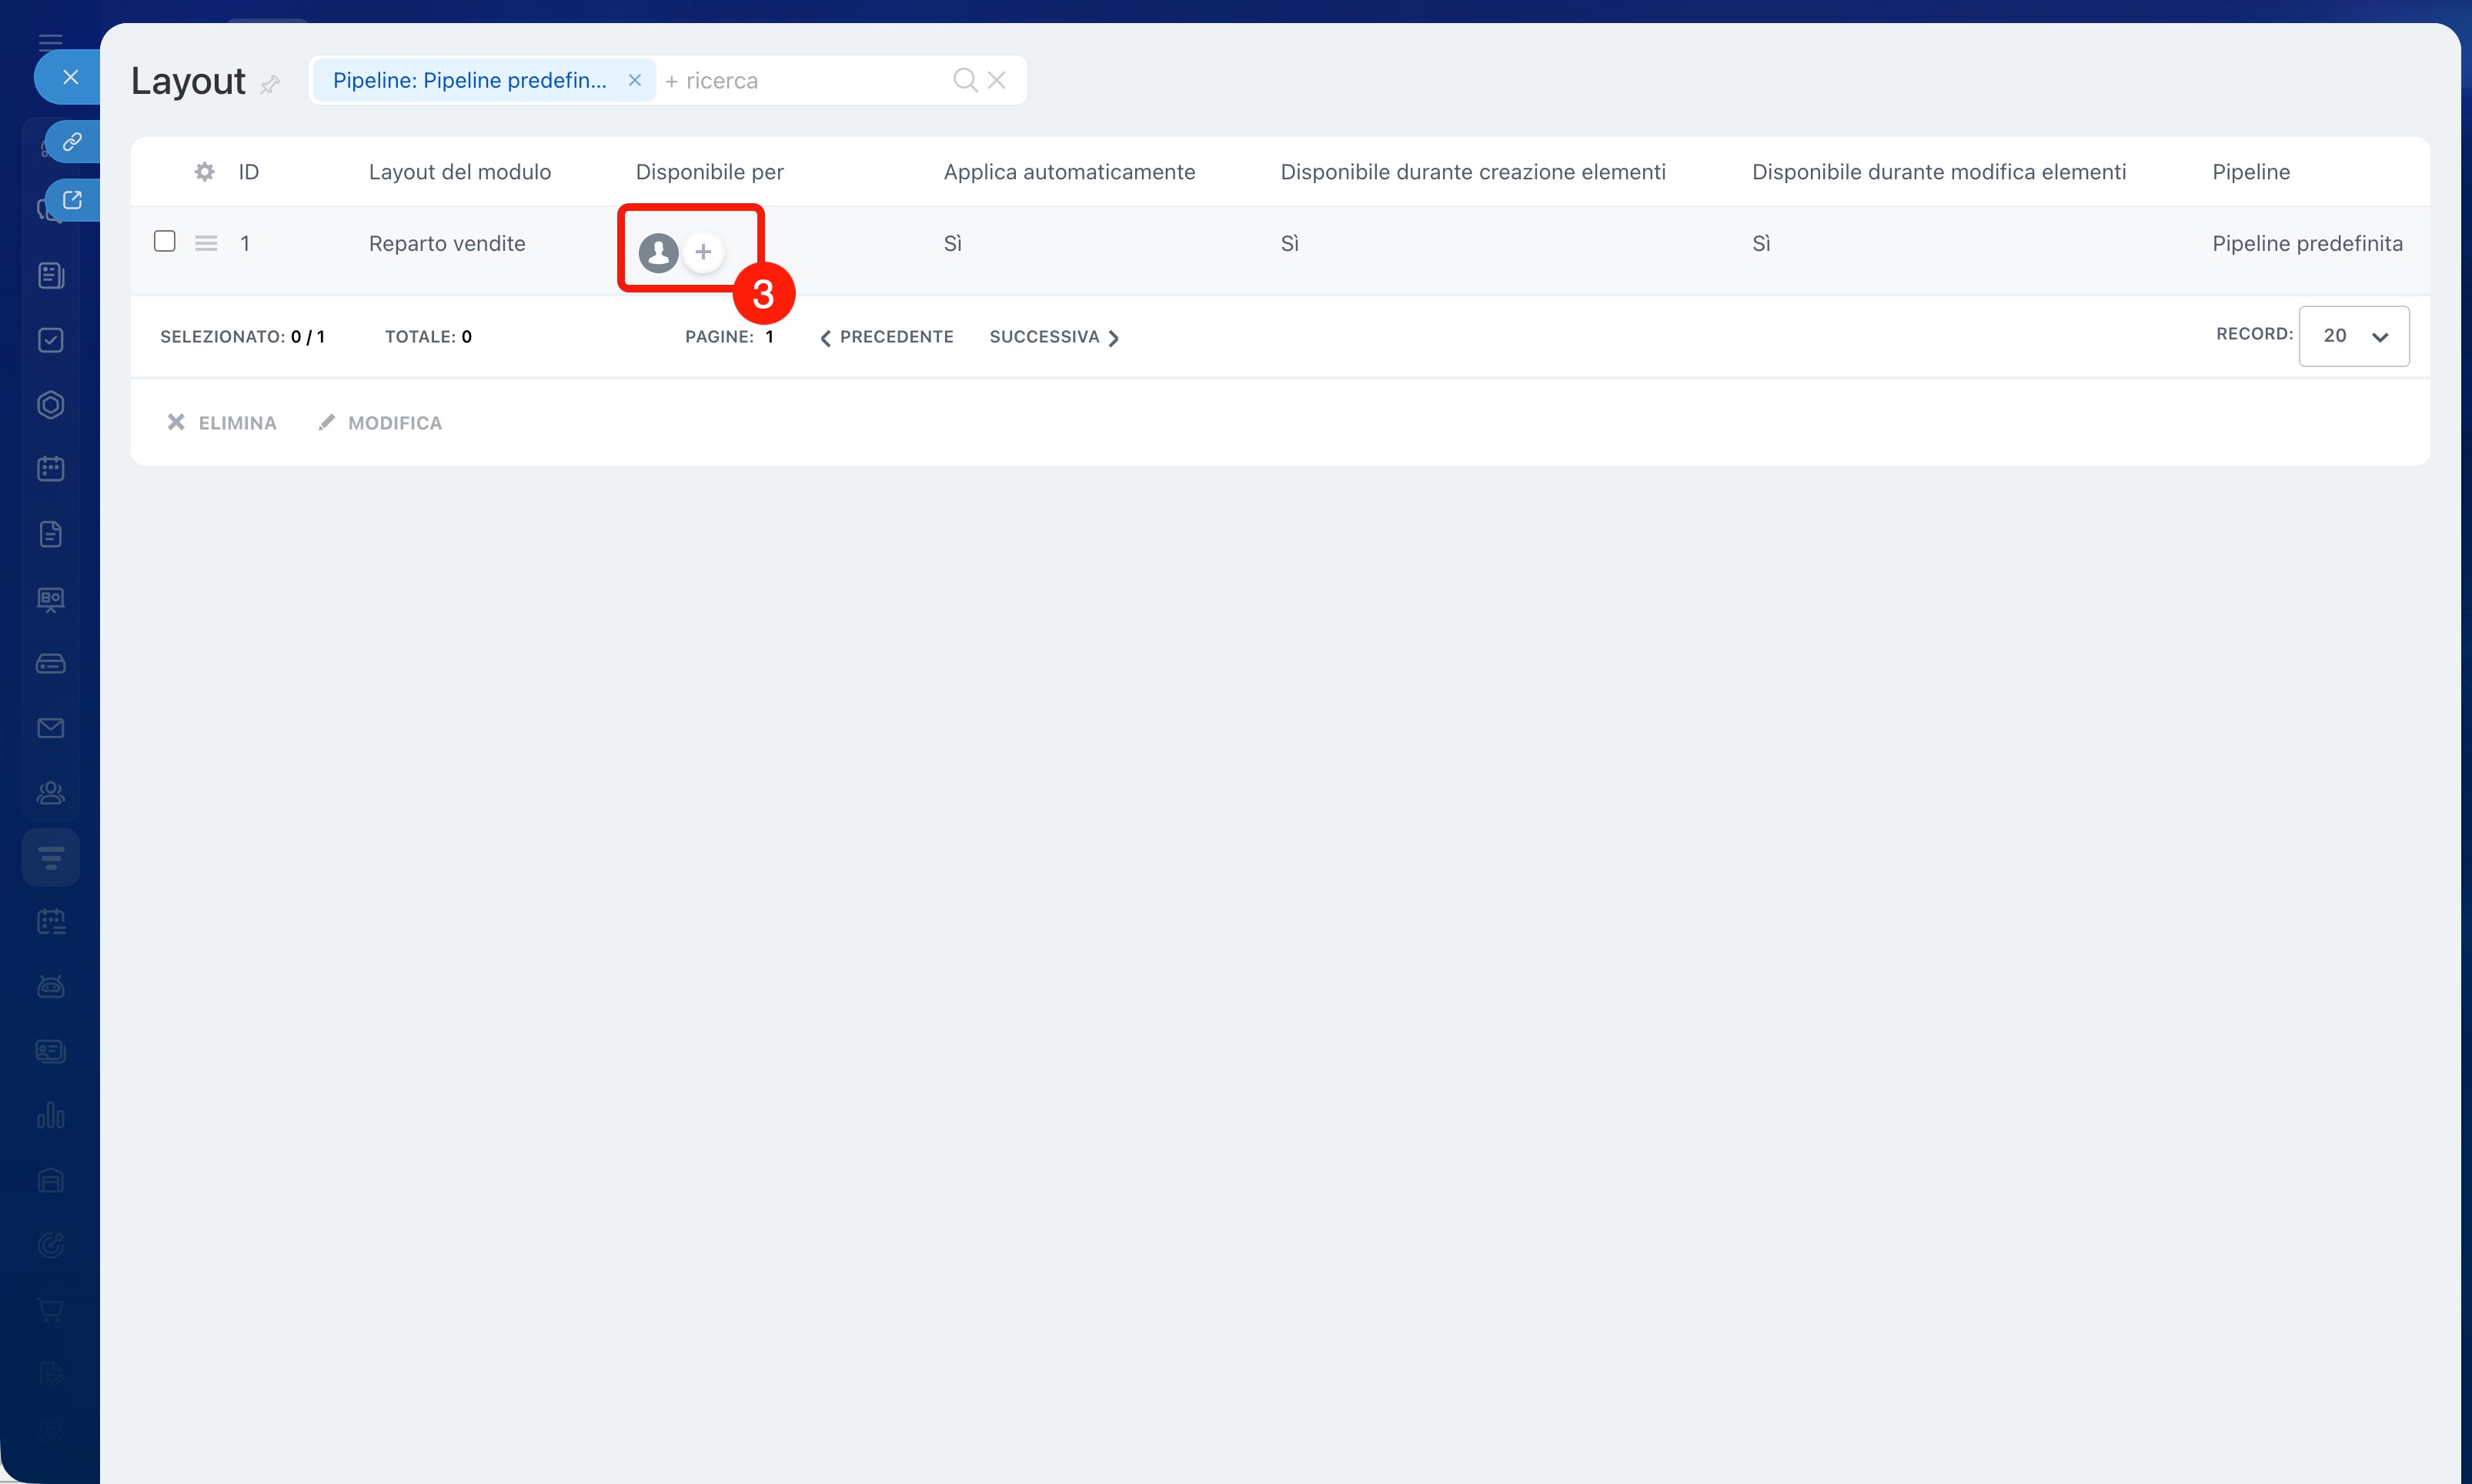Go to Successiva page
This screenshot has height=1484, width=2472.
pyautogui.click(x=1054, y=337)
